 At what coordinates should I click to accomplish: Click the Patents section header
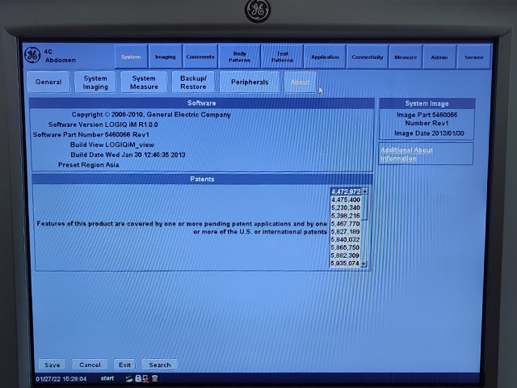[x=202, y=179]
